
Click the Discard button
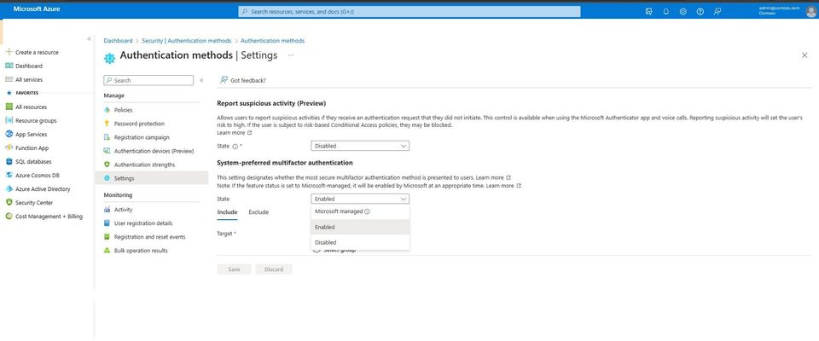[x=274, y=269]
